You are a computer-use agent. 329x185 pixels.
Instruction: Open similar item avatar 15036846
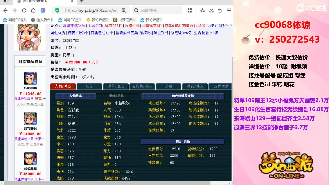point(30,79)
